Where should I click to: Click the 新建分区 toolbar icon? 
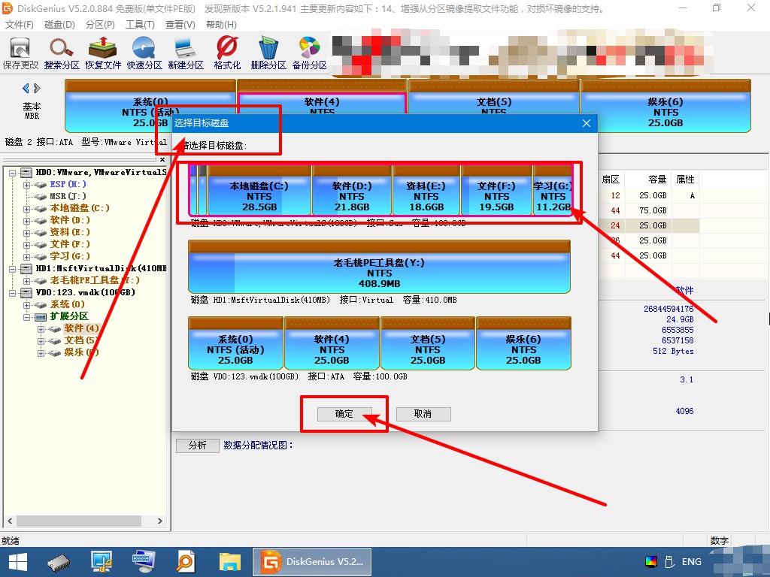(x=186, y=53)
